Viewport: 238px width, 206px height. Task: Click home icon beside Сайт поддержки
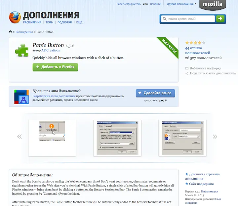(x=186, y=184)
